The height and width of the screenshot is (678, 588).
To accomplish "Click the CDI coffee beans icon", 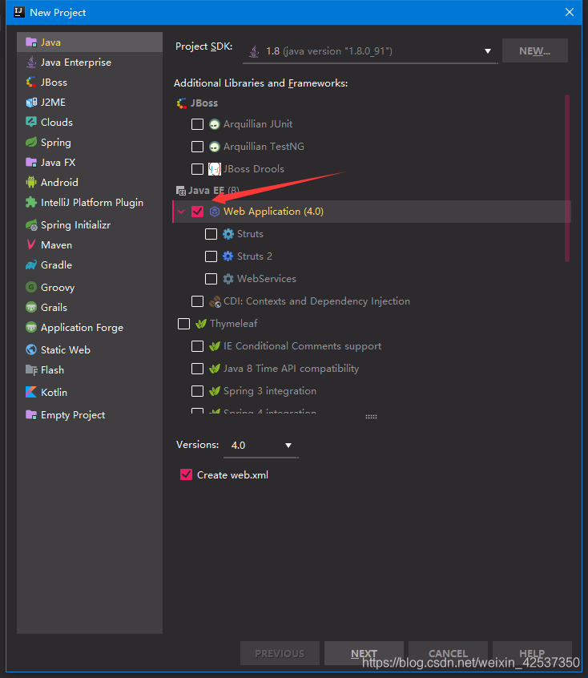I will pos(215,301).
